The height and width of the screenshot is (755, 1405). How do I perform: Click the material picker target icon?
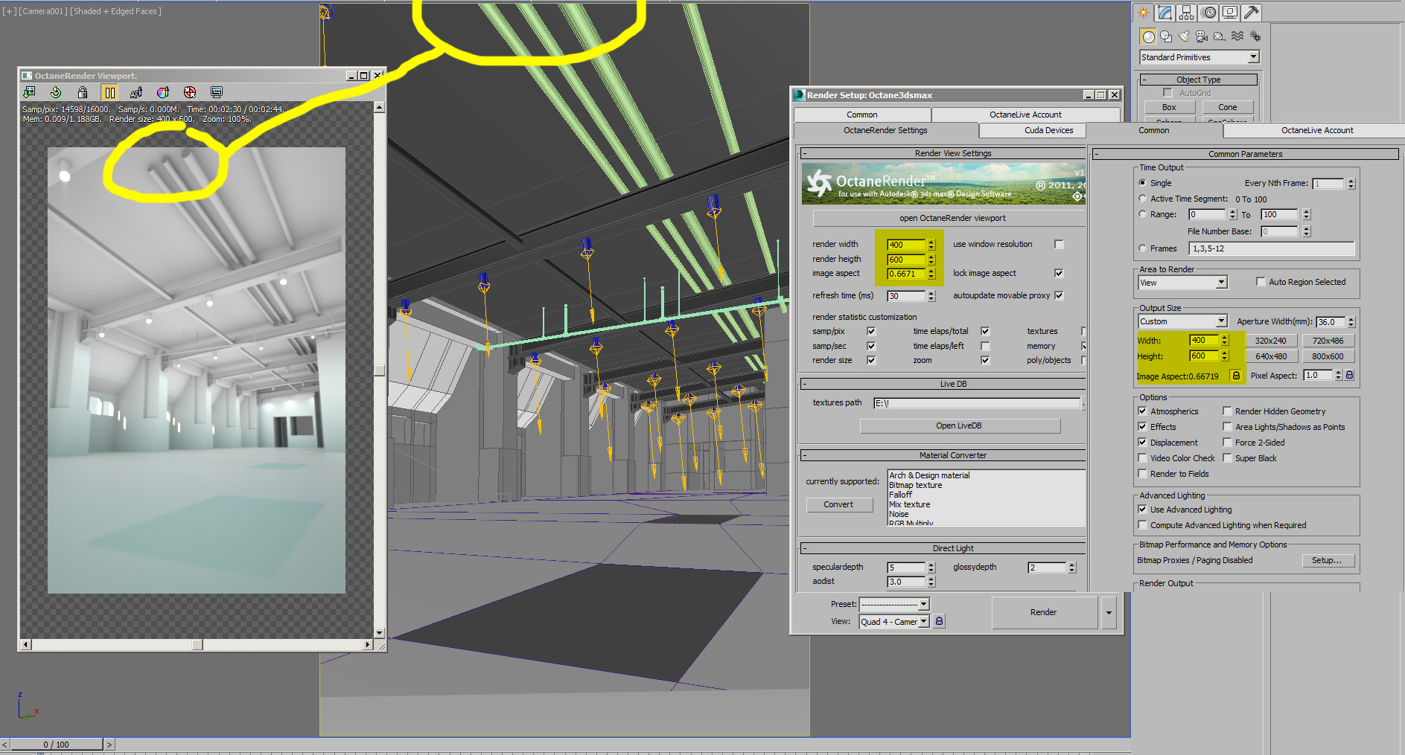[x=190, y=92]
